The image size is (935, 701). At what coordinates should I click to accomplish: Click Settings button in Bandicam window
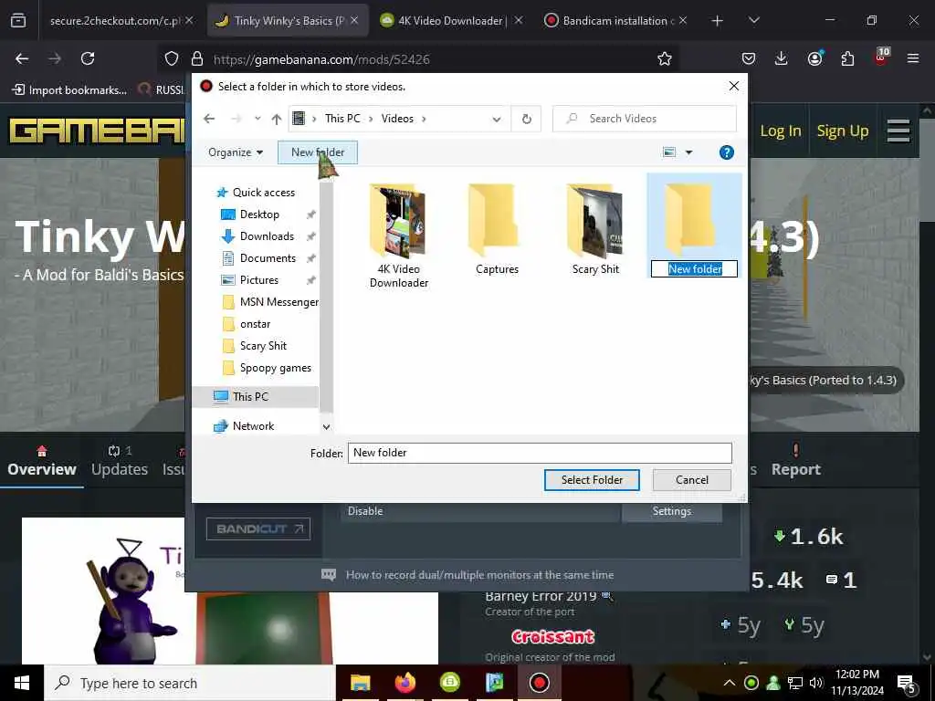671,511
